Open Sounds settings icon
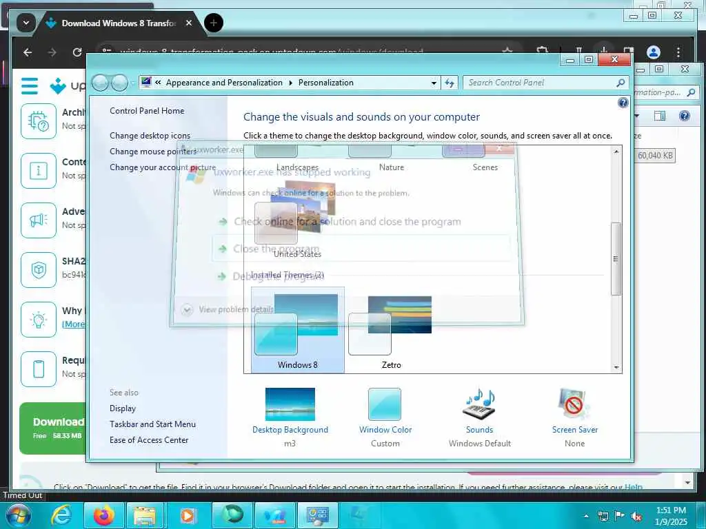706x529 pixels. pyautogui.click(x=479, y=404)
